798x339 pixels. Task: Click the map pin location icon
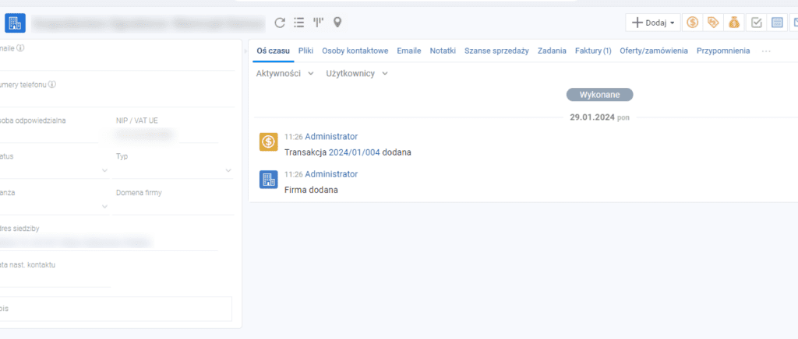[337, 23]
